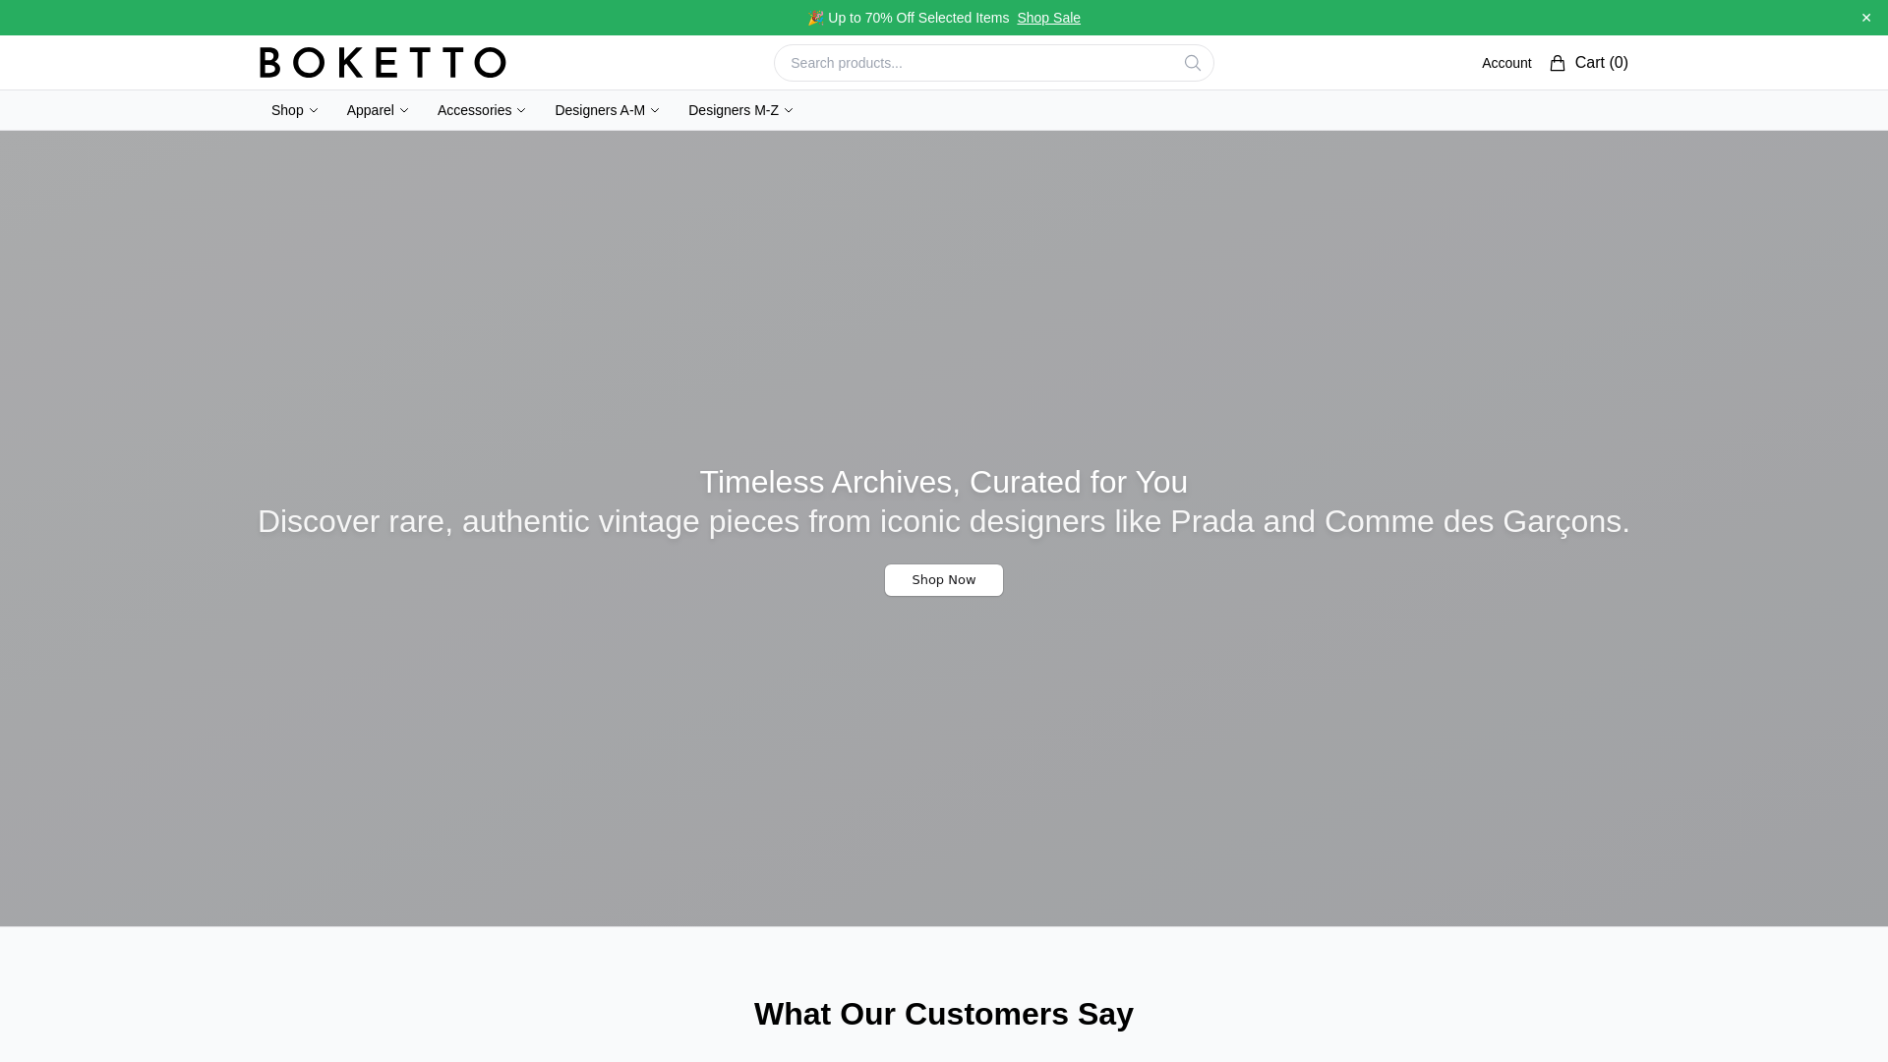The height and width of the screenshot is (1062, 1888).
Task: Click the shopping bag cart icon
Action: click(x=1558, y=63)
